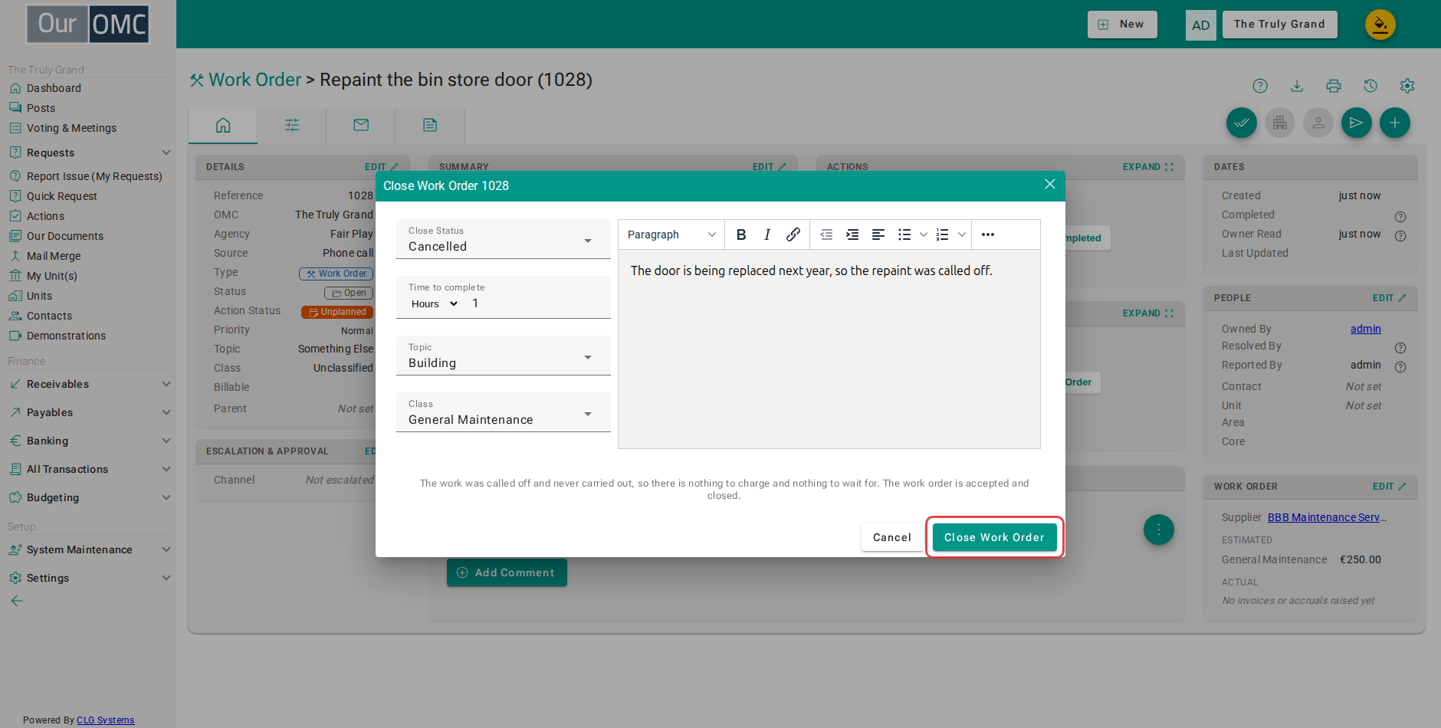Open the Close Status dropdown
The image size is (1441, 728).
[x=503, y=239]
